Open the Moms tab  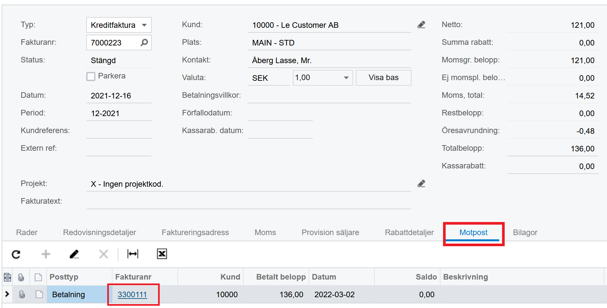pyautogui.click(x=265, y=232)
